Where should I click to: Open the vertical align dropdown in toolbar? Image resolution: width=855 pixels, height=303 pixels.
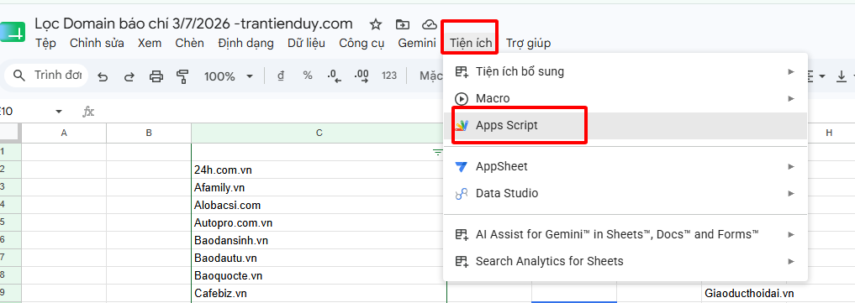[845, 76]
